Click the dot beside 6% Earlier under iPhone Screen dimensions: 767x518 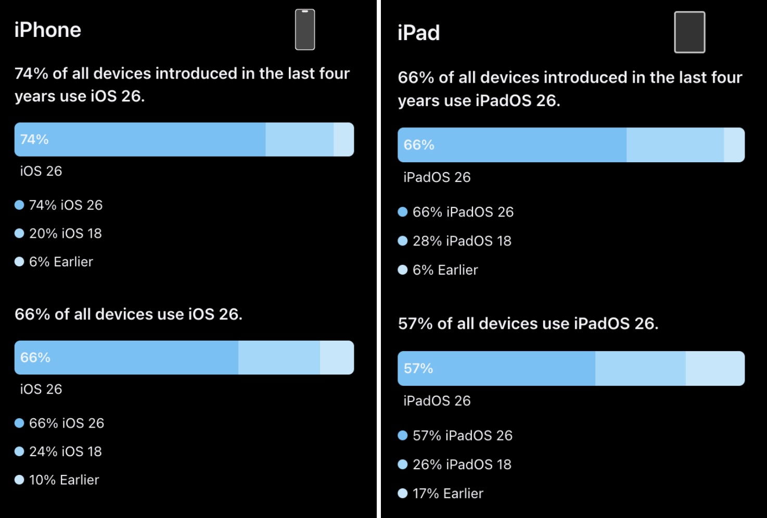[x=19, y=262]
